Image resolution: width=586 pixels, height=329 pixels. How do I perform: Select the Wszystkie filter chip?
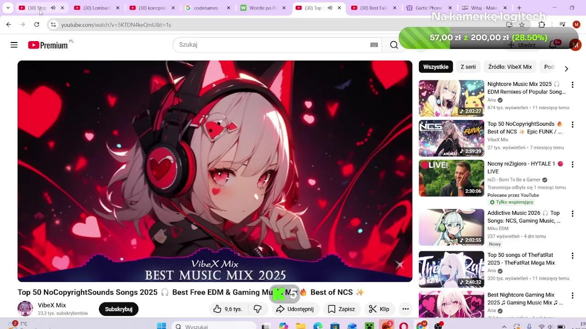pos(436,67)
